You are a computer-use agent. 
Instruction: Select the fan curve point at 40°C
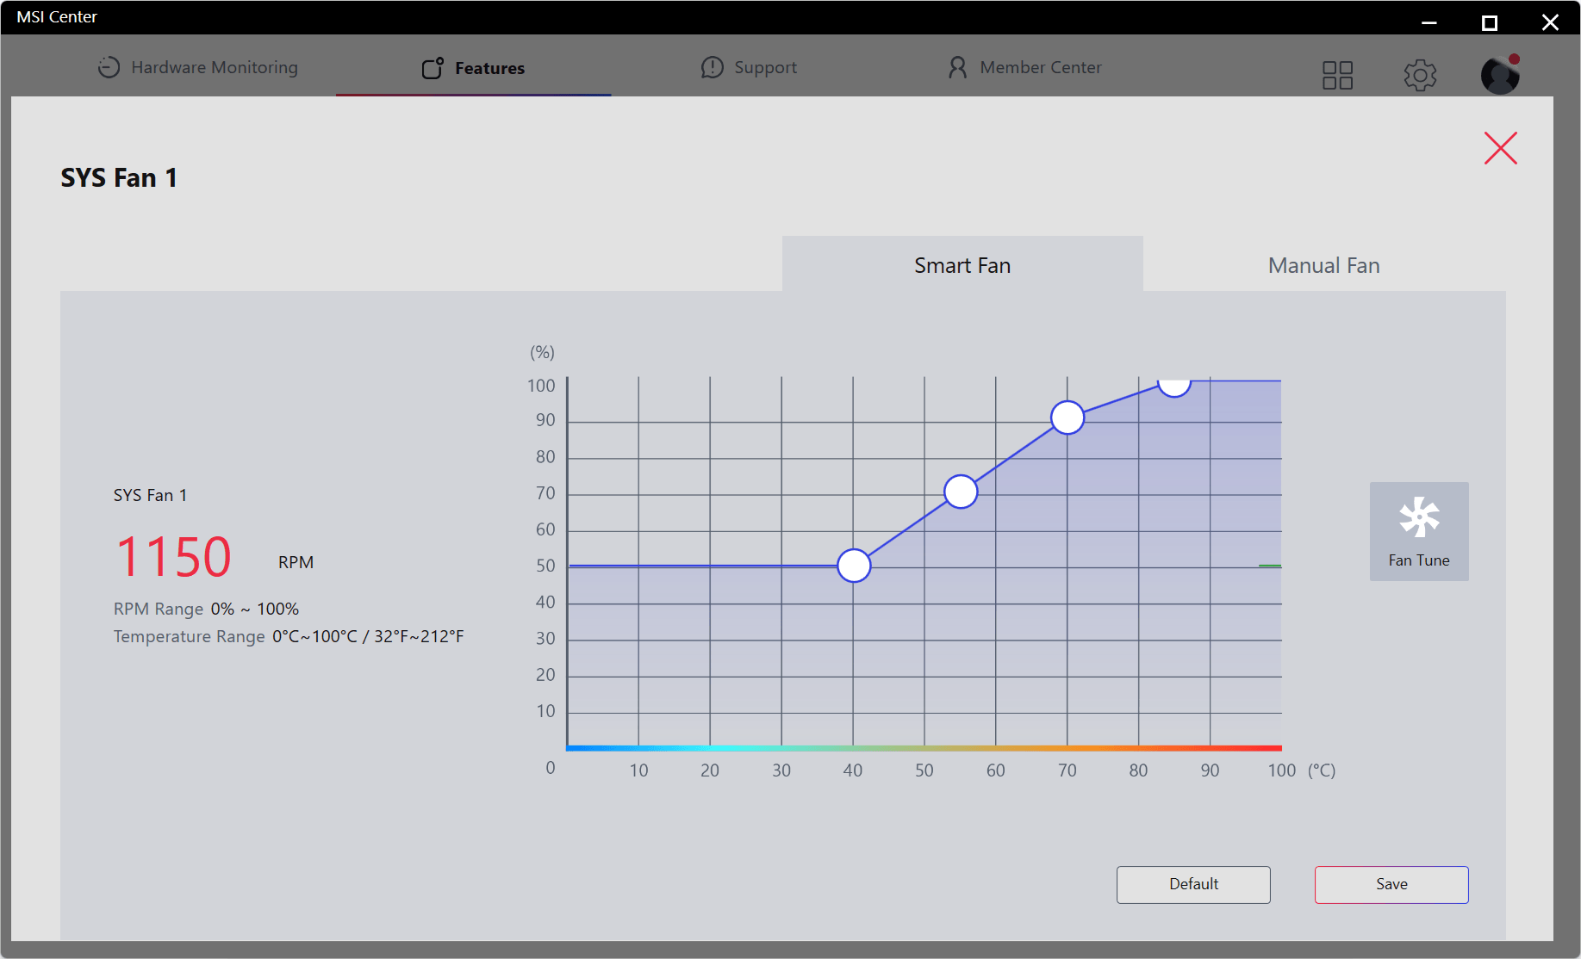point(854,566)
